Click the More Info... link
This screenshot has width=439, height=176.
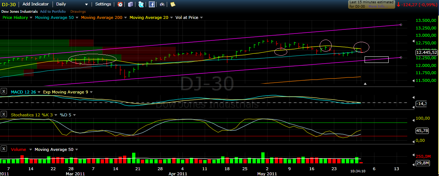click(x=378, y=7)
